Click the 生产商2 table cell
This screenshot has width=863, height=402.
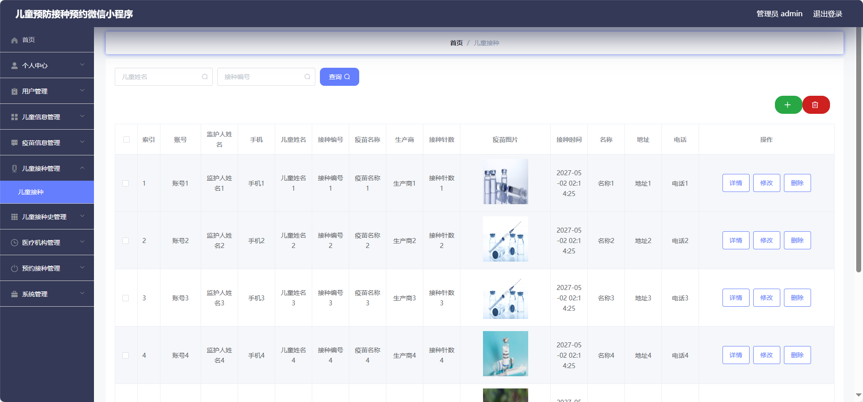405,241
